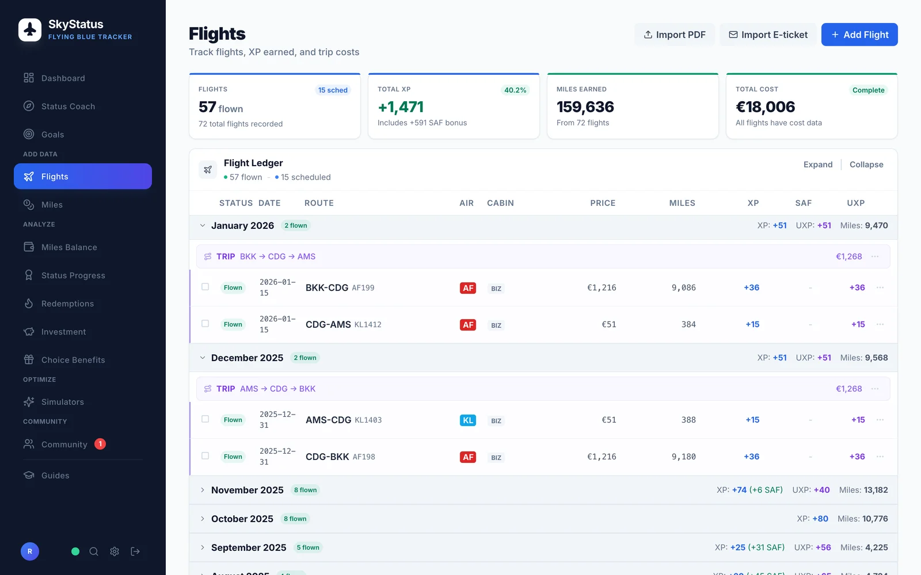
Task: Expand the October 2025 group
Action: point(202,519)
